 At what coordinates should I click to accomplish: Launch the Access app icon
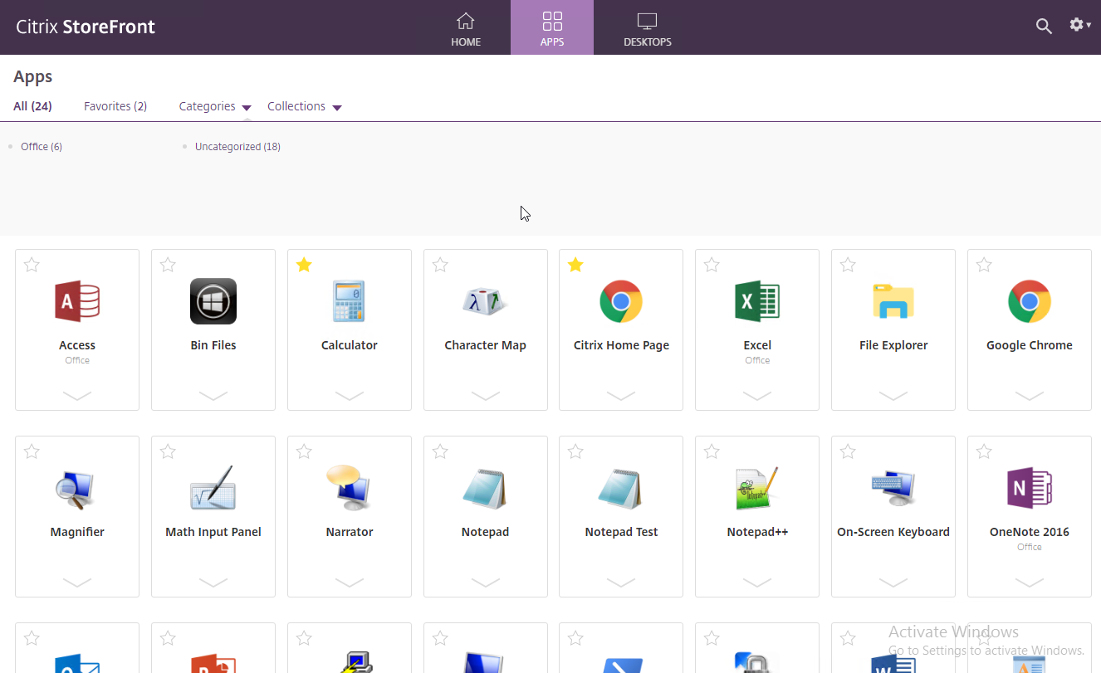click(x=77, y=301)
